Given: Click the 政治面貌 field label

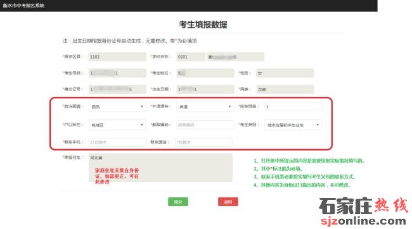Looking at the screenshot, I should coord(73,106).
